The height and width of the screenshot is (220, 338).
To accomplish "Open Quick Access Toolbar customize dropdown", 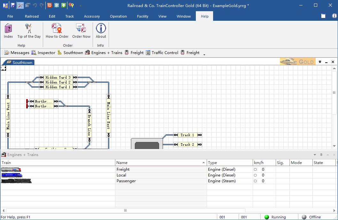I will click(80, 6).
